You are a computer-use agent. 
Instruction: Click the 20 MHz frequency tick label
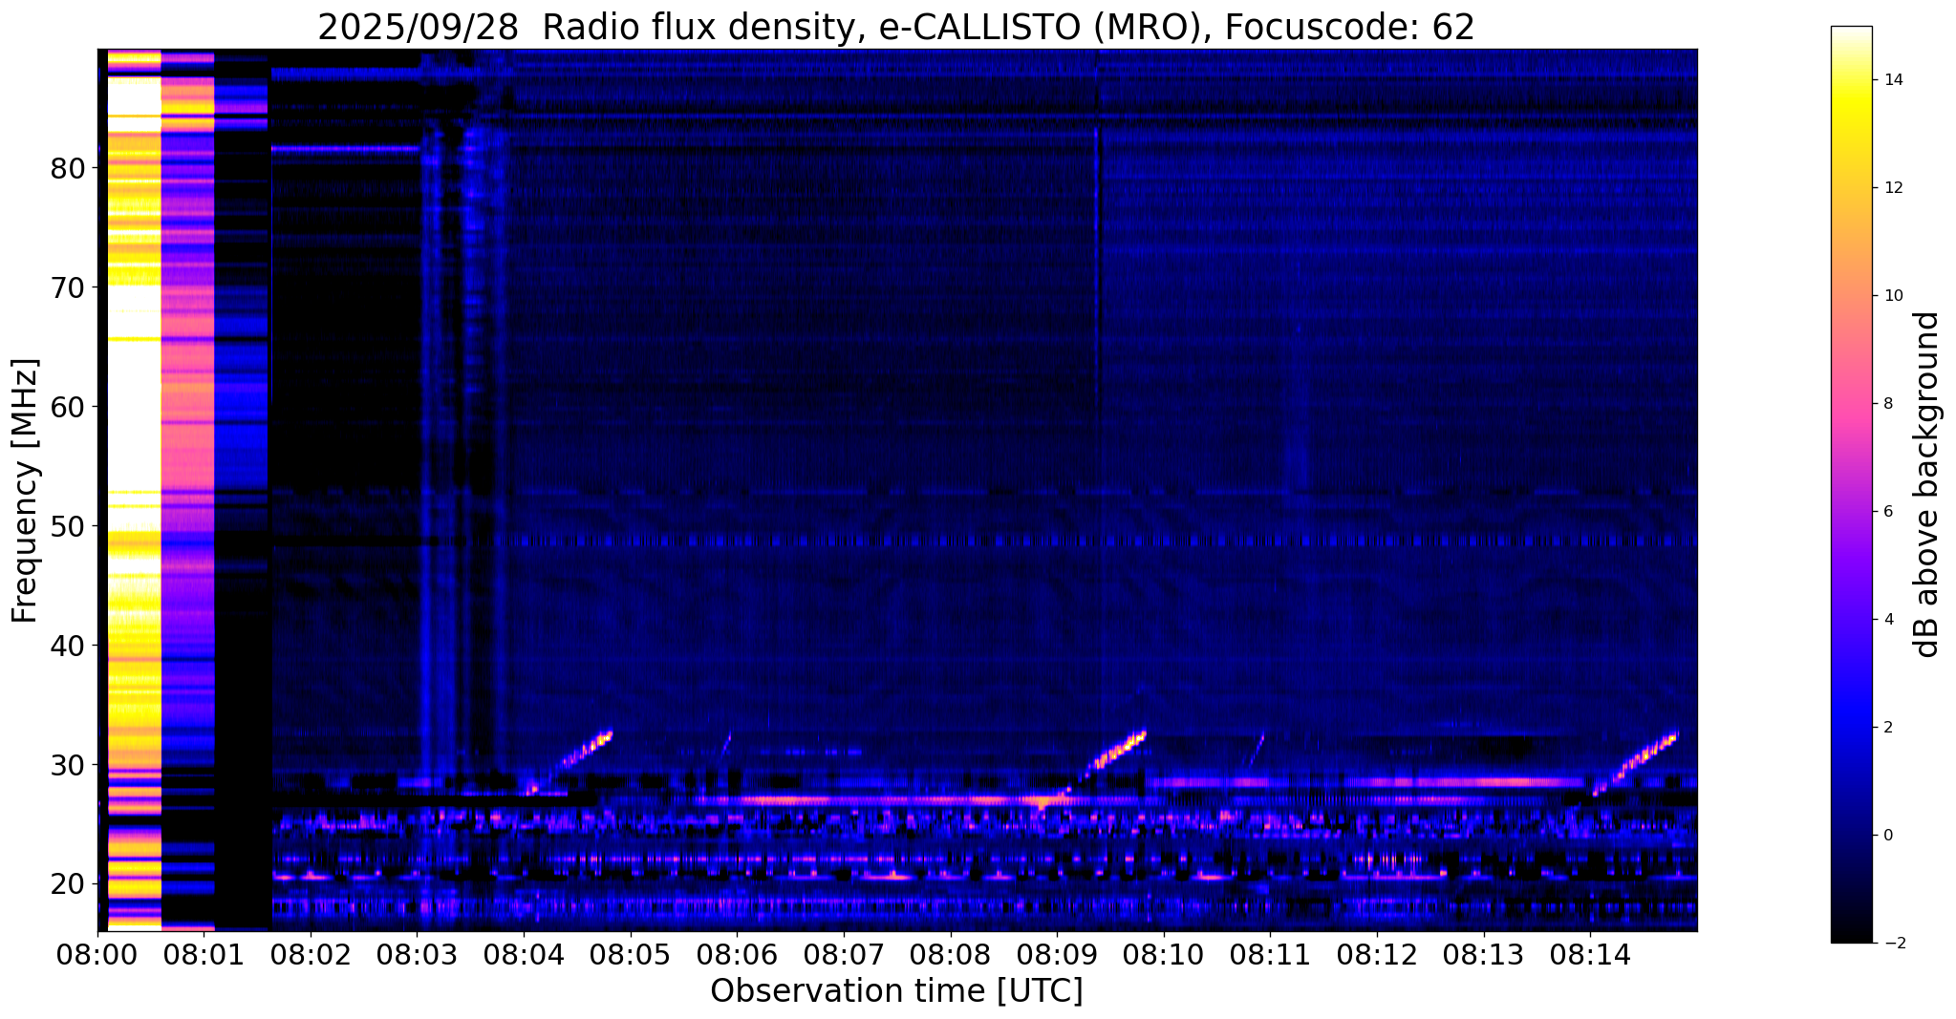click(x=67, y=883)
